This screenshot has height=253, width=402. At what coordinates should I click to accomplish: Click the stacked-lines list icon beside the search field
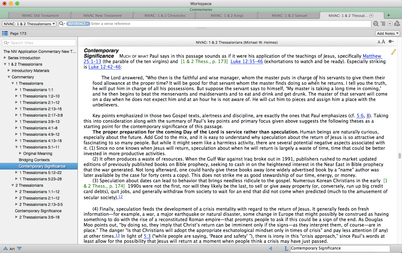pyautogui.click(x=383, y=24)
